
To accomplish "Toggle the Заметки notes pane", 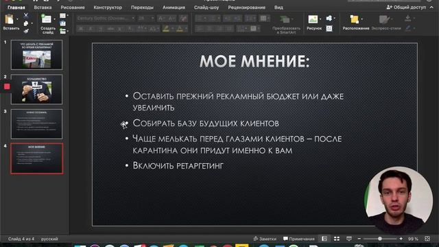I will pos(265,239).
